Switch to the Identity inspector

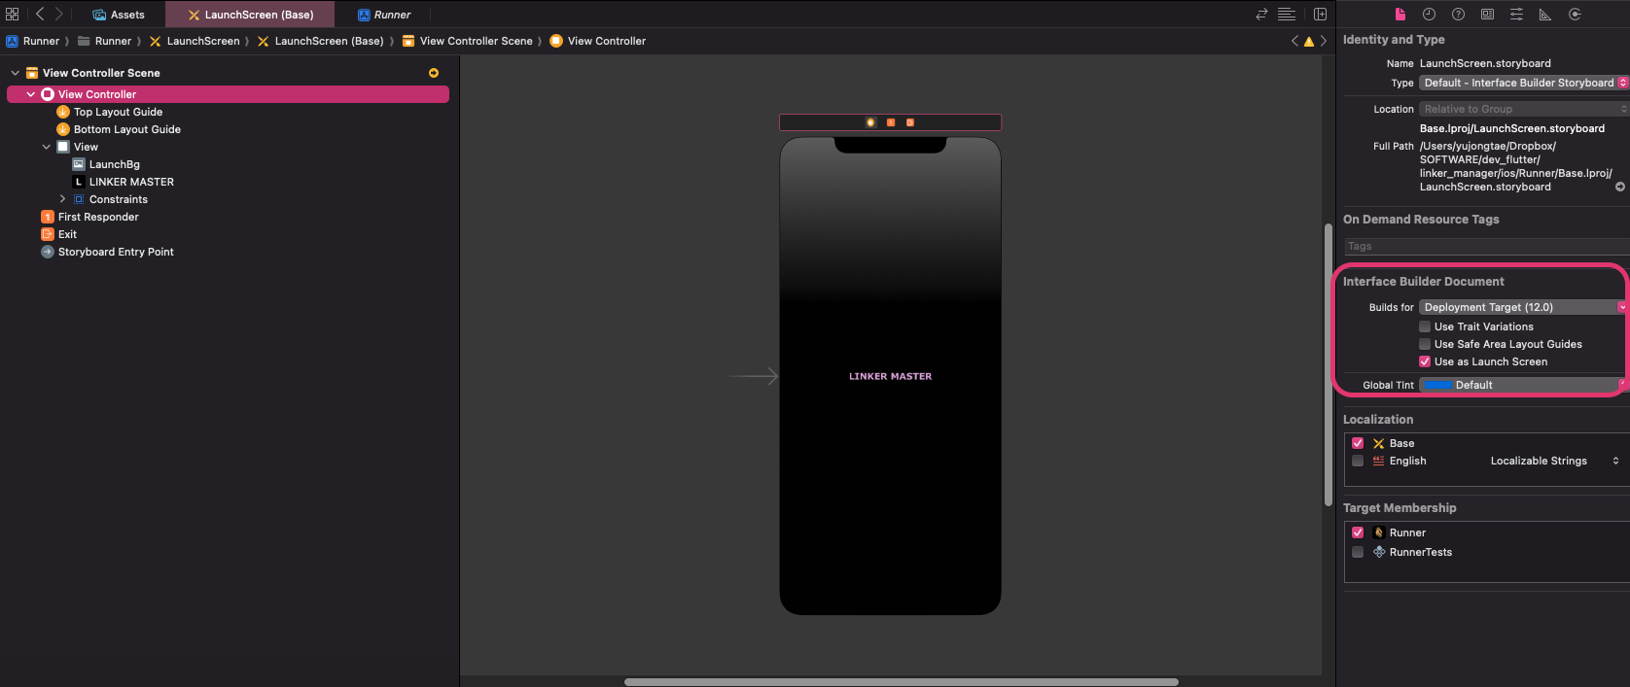click(x=1487, y=14)
